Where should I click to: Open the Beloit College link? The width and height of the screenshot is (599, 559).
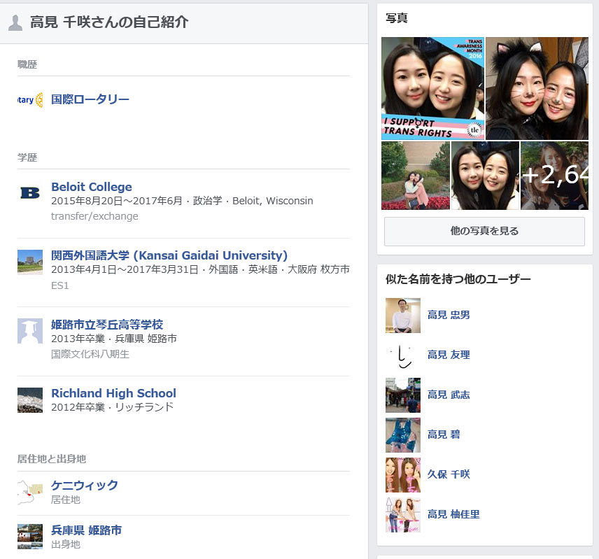click(92, 187)
